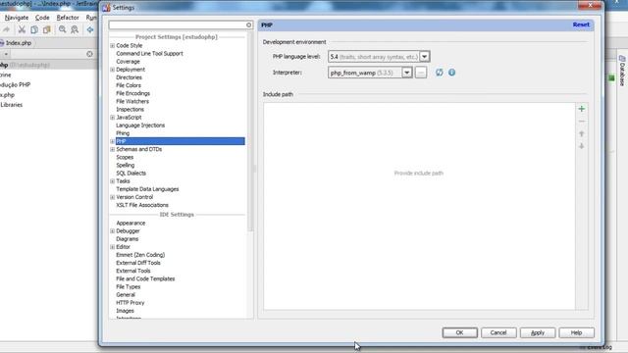
Task: Expand the Version Control node
Action: pyautogui.click(x=112, y=197)
